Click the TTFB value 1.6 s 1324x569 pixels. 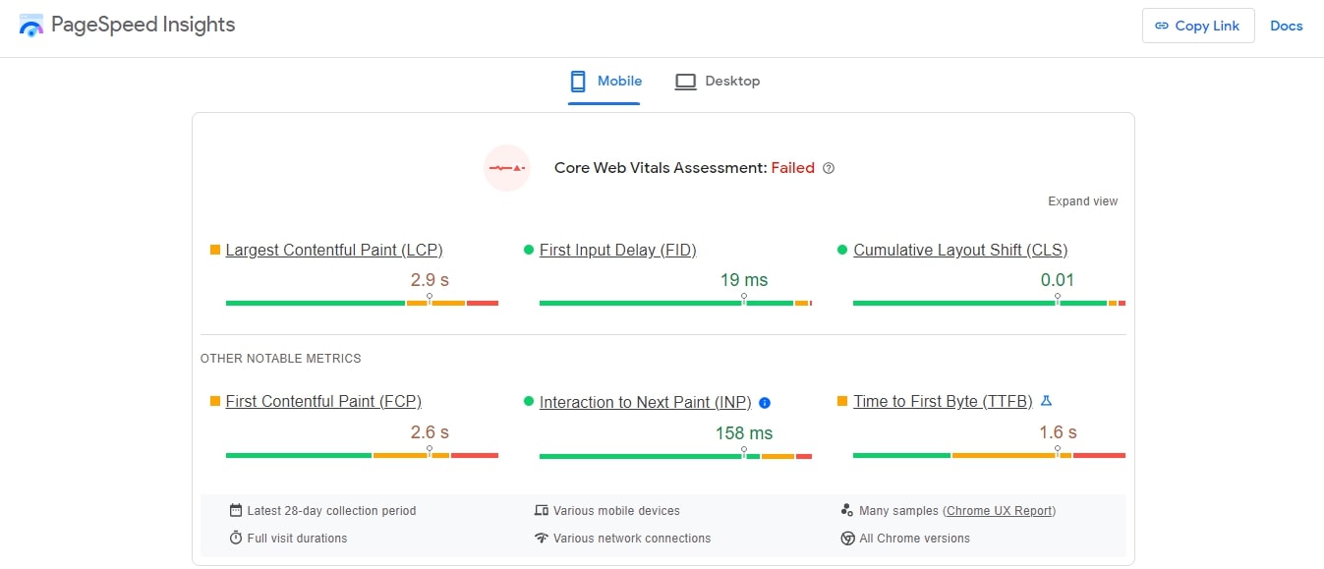pos(1058,432)
